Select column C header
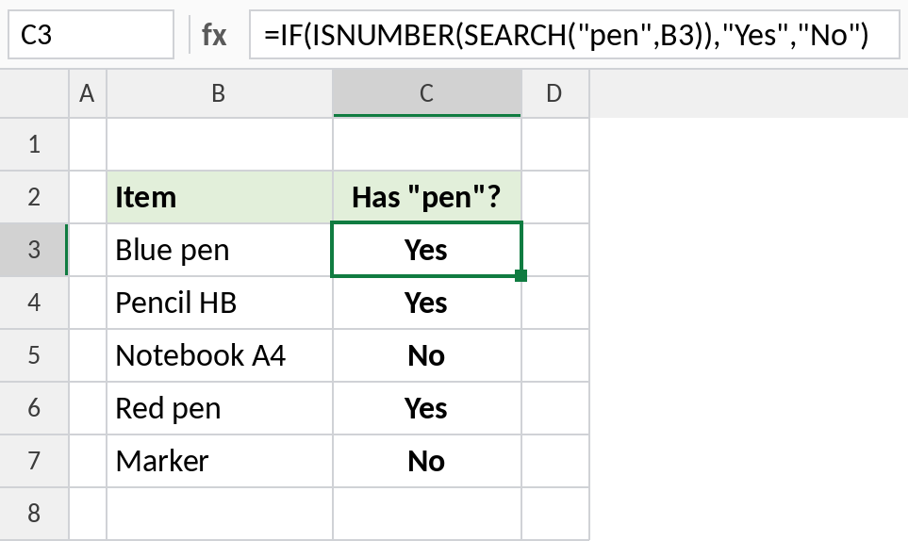909x541 pixels. 426,93
